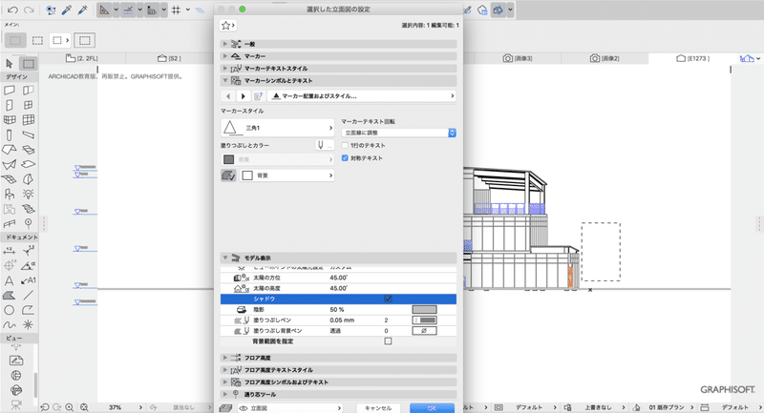The image size is (764, 413).
Task: Go to next settings page arrow
Action: 244,96
